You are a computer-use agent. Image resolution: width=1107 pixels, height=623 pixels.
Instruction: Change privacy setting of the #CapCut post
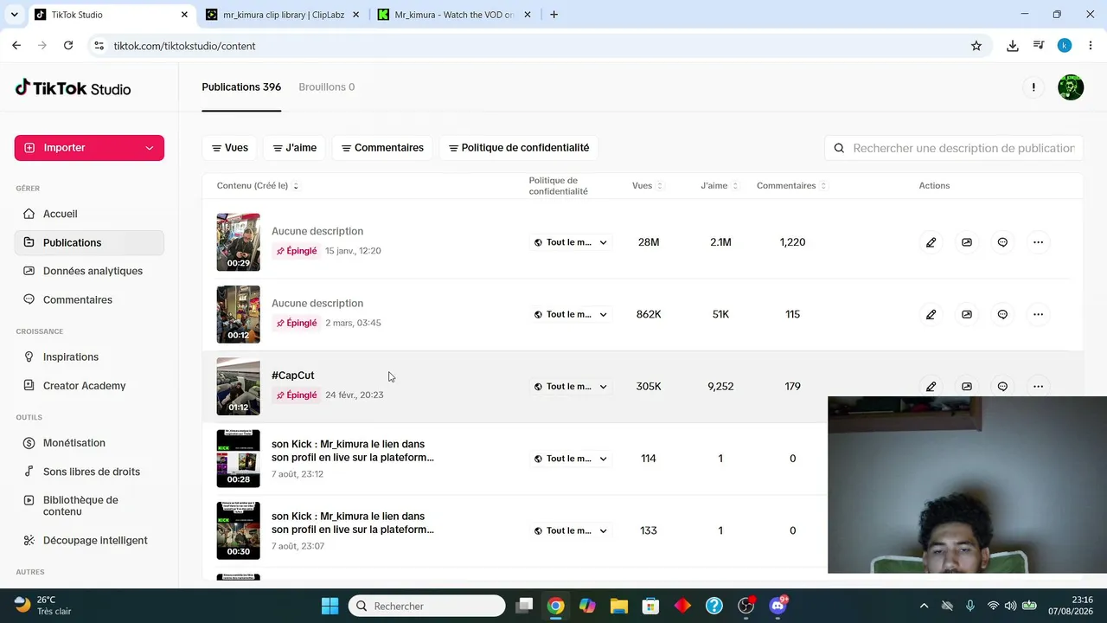click(571, 387)
